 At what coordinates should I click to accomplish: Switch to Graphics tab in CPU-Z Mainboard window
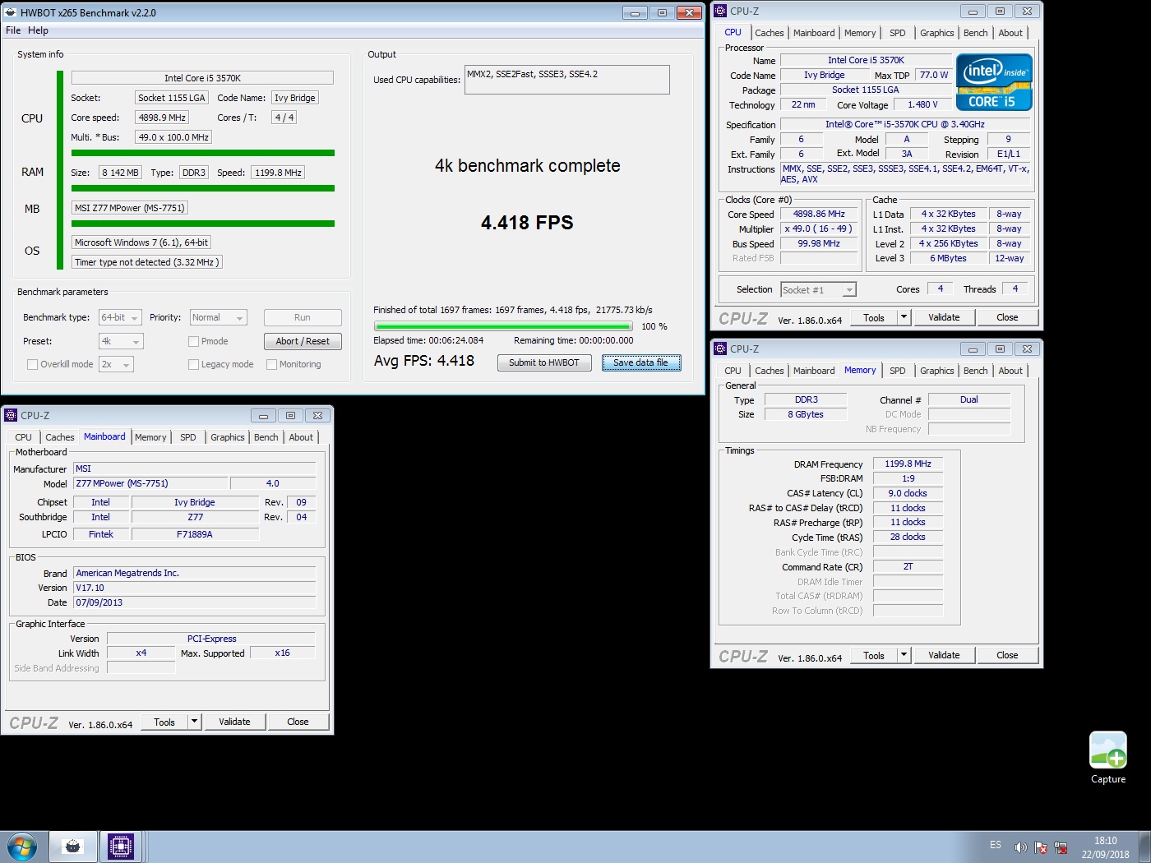227,437
